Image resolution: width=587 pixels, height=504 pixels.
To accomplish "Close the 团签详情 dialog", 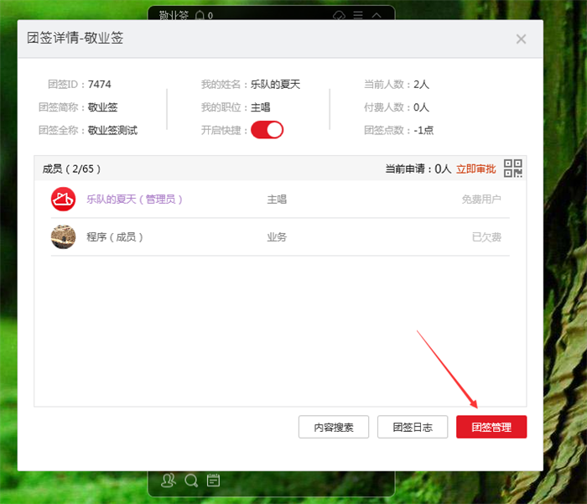I will point(521,39).
